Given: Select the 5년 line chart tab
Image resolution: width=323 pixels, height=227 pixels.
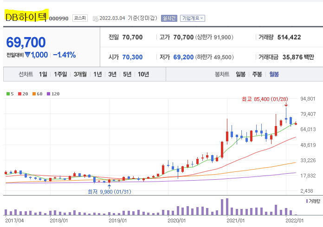Looking at the screenshot, I should tap(127, 74).
